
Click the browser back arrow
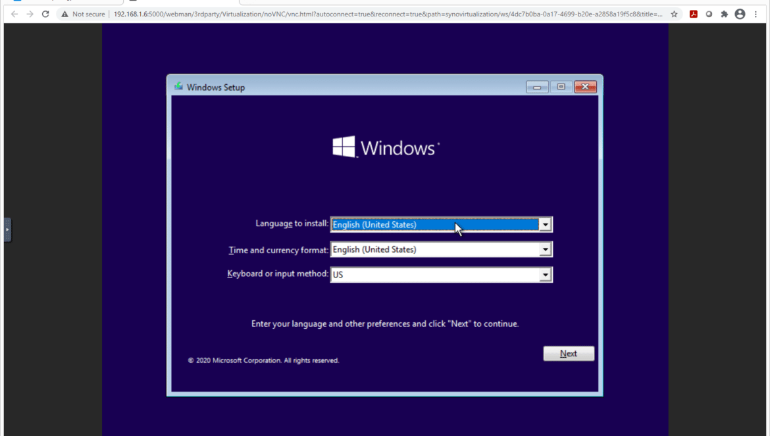(14, 14)
